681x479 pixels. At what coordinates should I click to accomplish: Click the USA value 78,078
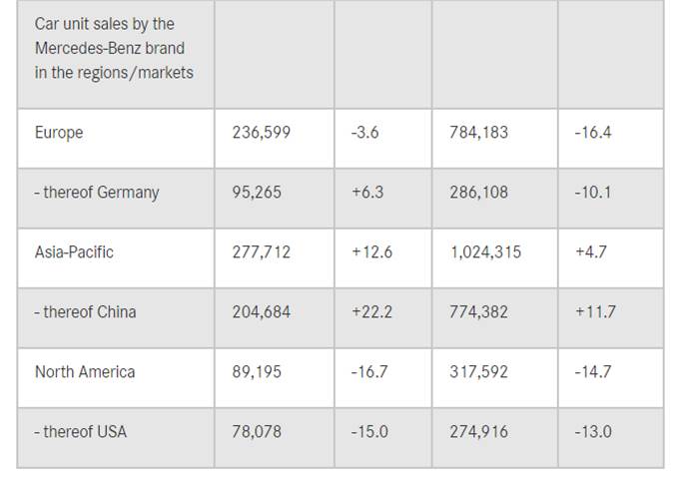[x=257, y=432]
